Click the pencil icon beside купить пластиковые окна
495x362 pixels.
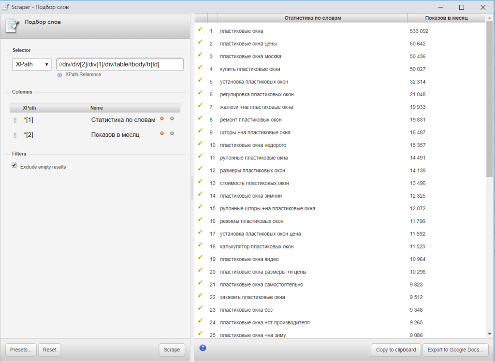pyautogui.click(x=200, y=67)
